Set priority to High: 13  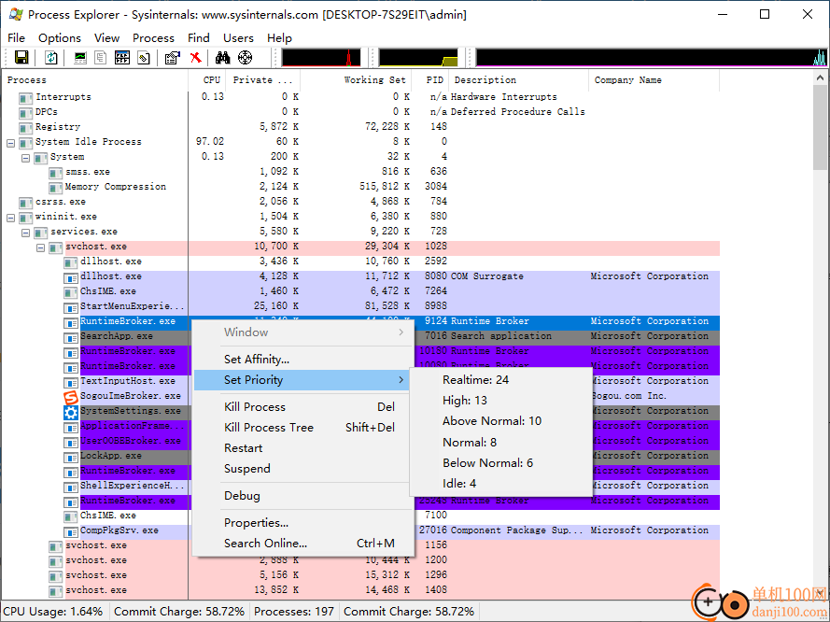[500, 401]
